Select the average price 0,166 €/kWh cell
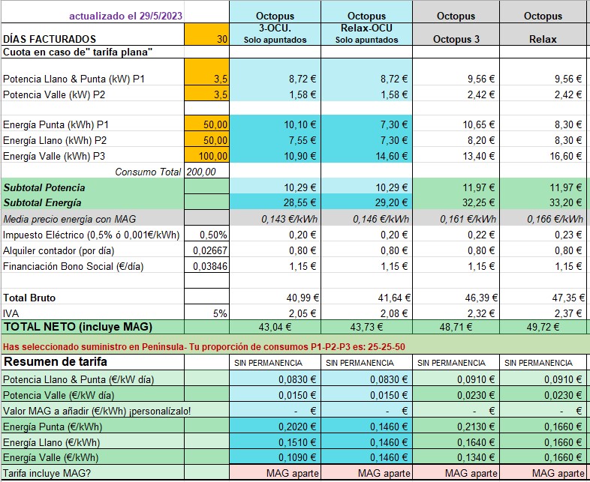 pyautogui.click(x=543, y=218)
